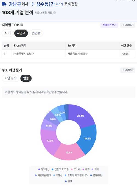137x186 pixels.
Task: Select the 읍면동 region filter
Action: pyautogui.click(x=36, y=33)
